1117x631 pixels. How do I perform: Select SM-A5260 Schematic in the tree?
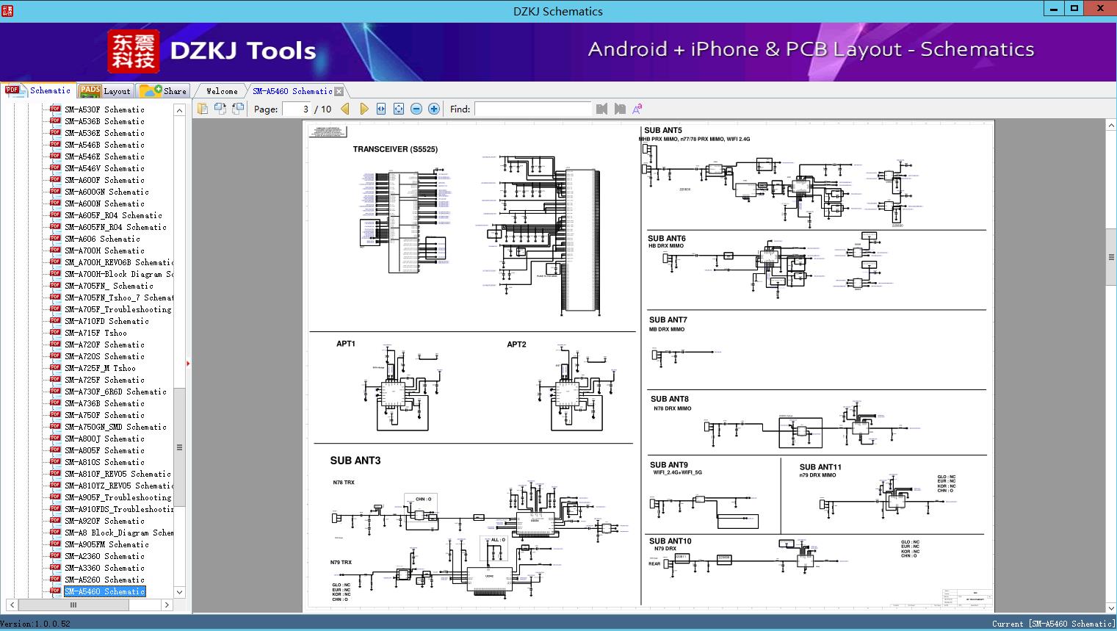click(x=104, y=580)
